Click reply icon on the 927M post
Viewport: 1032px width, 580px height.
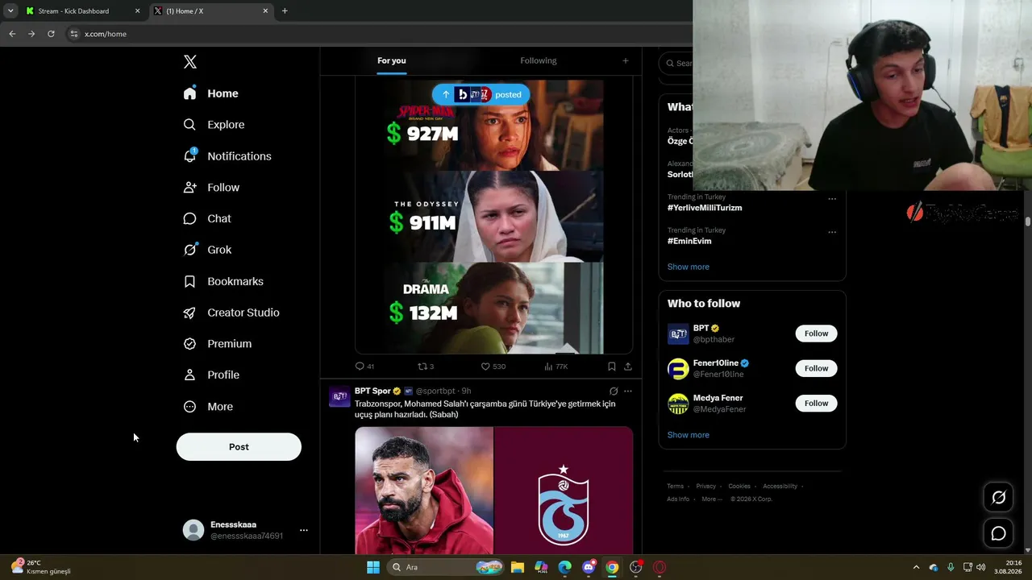pyautogui.click(x=364, y=367)
